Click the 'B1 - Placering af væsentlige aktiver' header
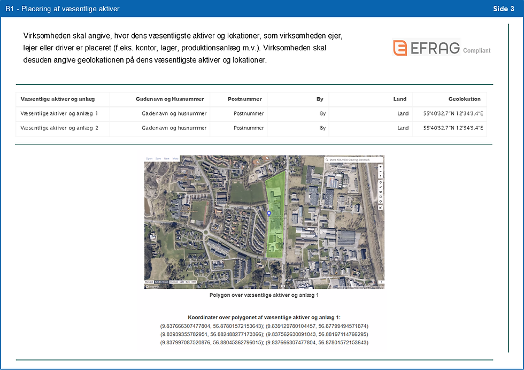Screen dimensions: 524x370 click(x=63, y=9)
